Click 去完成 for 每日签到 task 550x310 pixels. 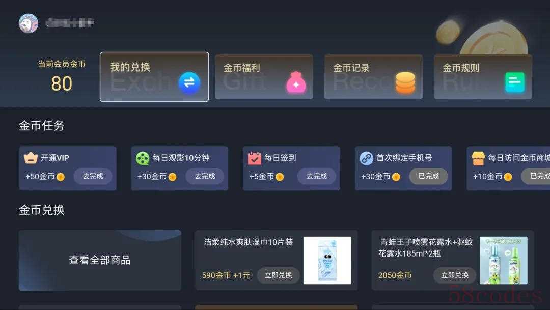click(x=317, y=176)
